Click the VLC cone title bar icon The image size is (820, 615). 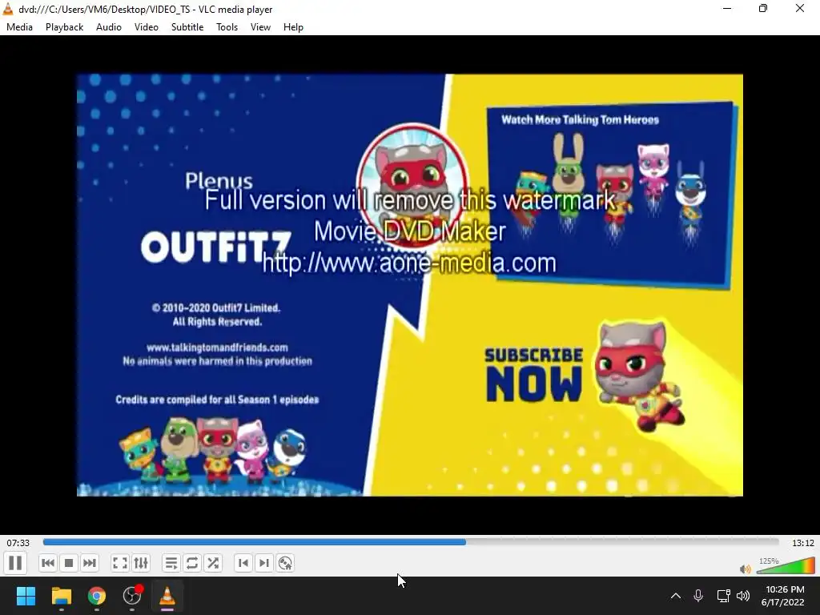[8, 9]
